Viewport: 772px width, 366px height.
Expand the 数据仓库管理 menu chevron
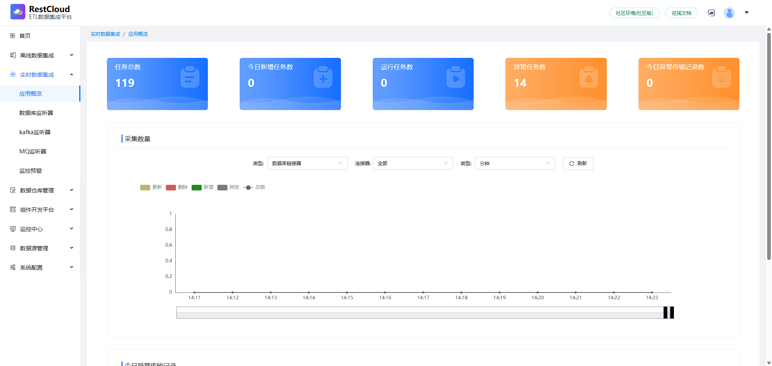tap(72, 190)
